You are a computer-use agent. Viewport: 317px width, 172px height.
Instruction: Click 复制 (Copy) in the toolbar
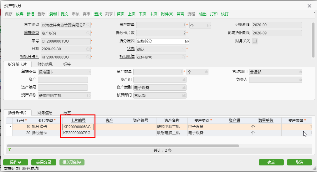click(53, 14)
